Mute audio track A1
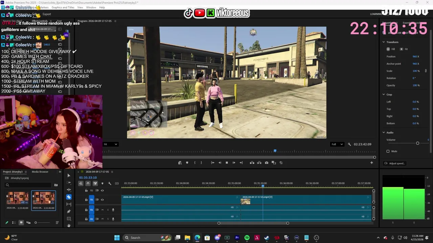Image resolution: width=433 pixels, height=243 pixels. 102,210
